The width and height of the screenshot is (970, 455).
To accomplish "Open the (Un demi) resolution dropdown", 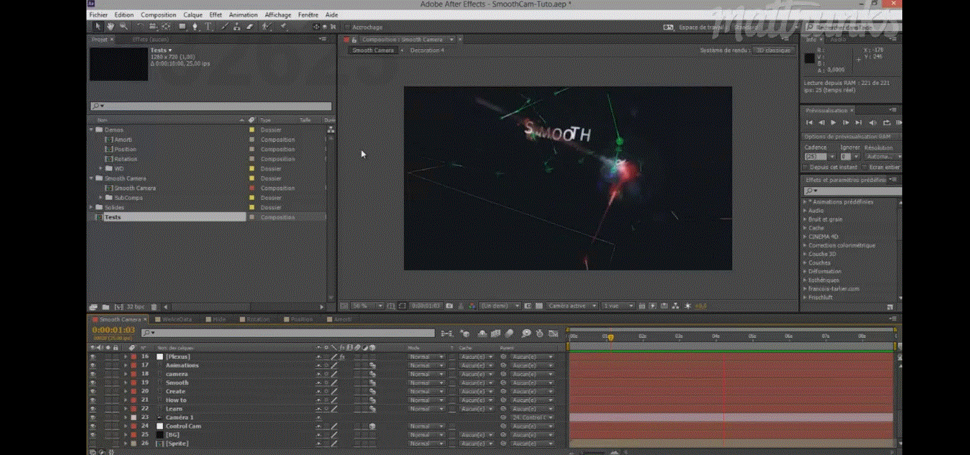I will click(500, 306).
